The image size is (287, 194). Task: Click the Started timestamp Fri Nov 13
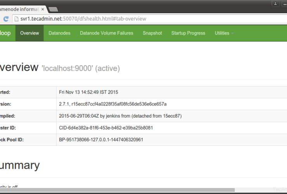tap(88, 92)
